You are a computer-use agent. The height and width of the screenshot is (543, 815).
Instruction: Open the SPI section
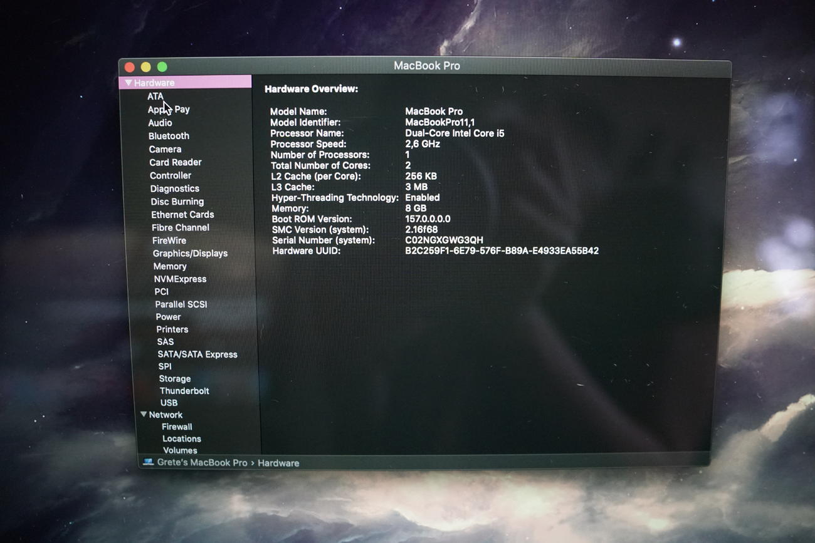point(165,366)
